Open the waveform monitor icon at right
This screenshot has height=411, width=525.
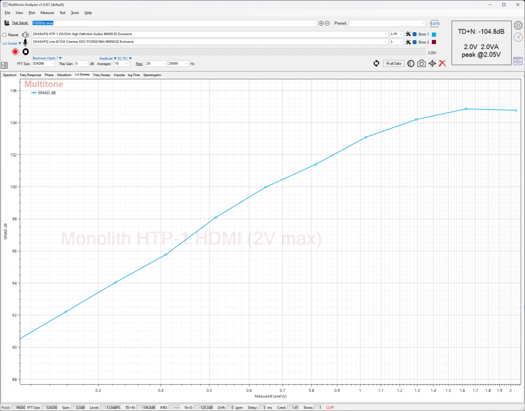tap(518, 61)
